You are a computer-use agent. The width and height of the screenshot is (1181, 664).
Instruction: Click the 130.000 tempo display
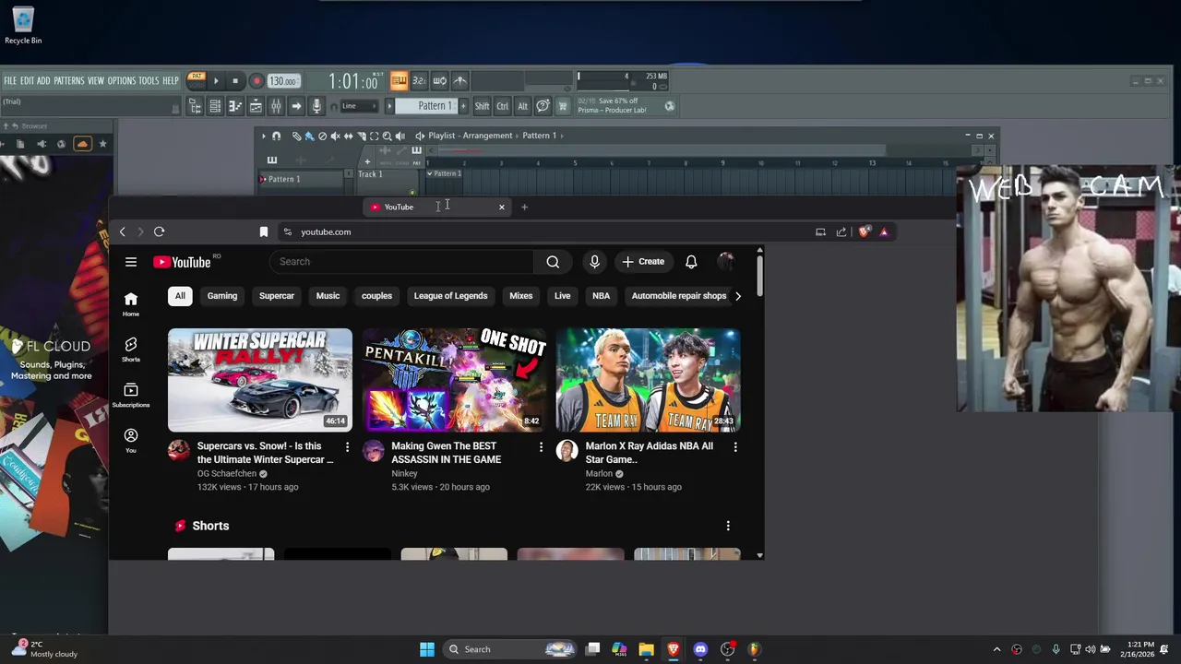coord(283,81)
